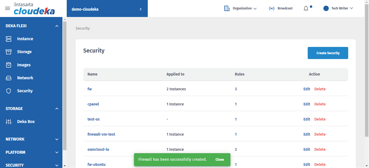Screen dimensions: 369x168
Task: Close the firewall created notification
Action: (x=220, y=160)
